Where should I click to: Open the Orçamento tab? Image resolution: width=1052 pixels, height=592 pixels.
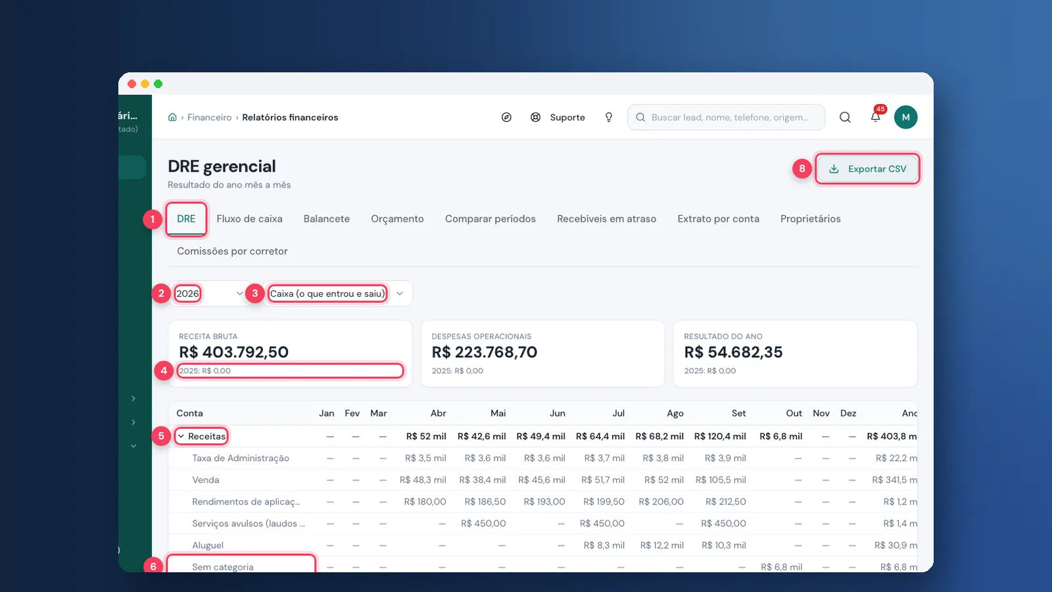tap(397, 219)
